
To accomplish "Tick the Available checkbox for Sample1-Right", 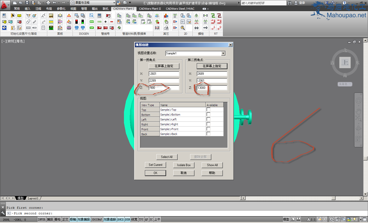I will click(x=208, y=124).
